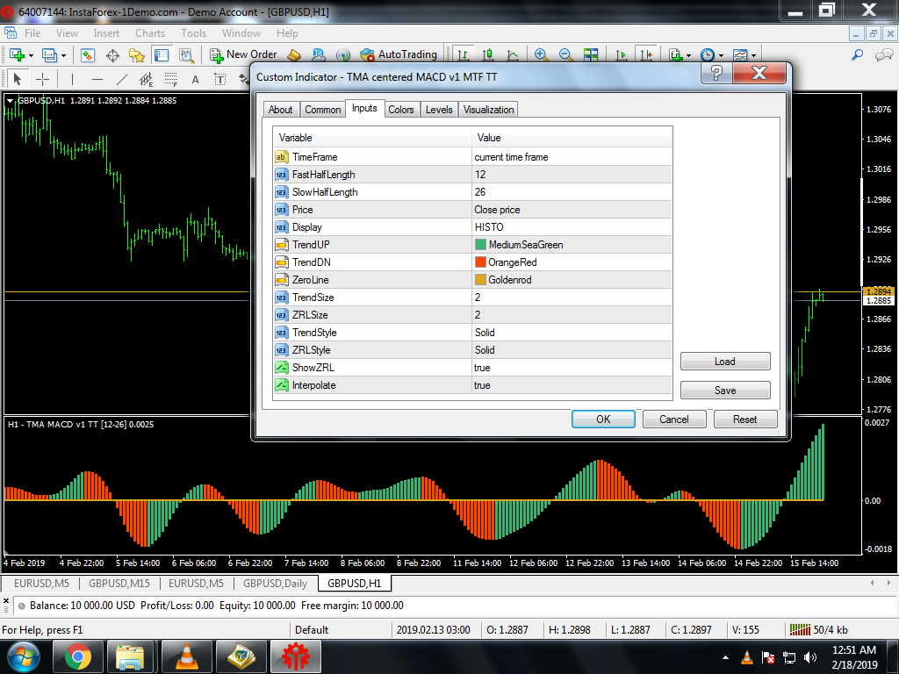The height and width of the screenshot is (674, 899).
Task: Select the trendline drawing tool
Action: tap(122, 78)
